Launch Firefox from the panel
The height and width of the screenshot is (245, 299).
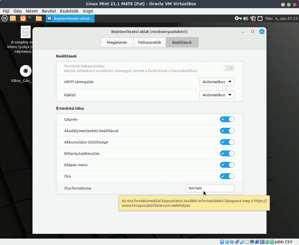(23, 18)
